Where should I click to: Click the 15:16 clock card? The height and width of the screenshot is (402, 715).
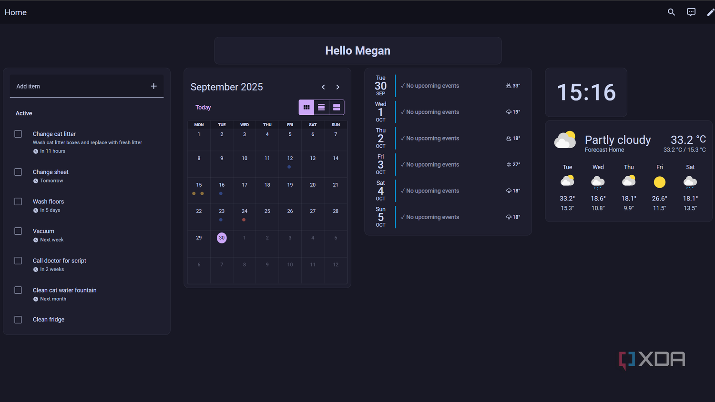[x=586, y=92]
